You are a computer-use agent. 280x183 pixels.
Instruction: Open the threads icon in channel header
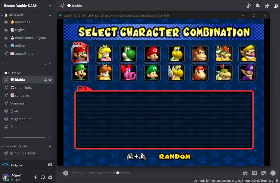coord(248,6)
